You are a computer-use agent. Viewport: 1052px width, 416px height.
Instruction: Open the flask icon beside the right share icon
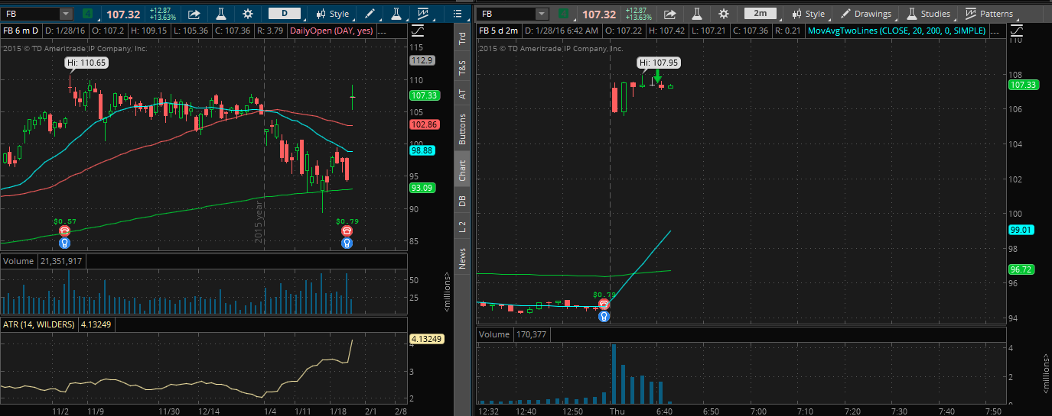coord(697,14)
